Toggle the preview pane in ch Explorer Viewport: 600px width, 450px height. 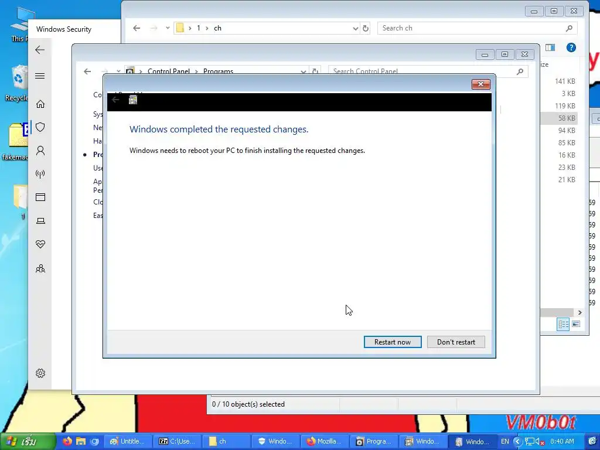tap(550, 47)
